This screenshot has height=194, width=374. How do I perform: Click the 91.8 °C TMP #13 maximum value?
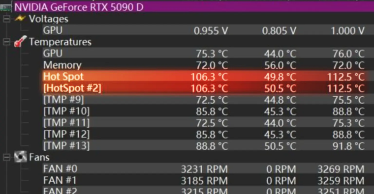coord(348,146)
